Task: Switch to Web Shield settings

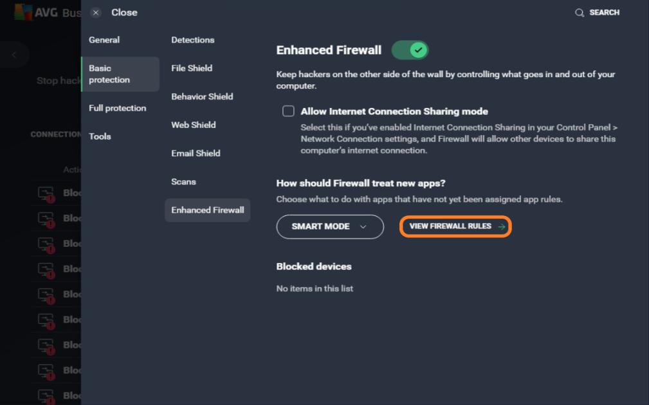Action: tap(194, 125)
